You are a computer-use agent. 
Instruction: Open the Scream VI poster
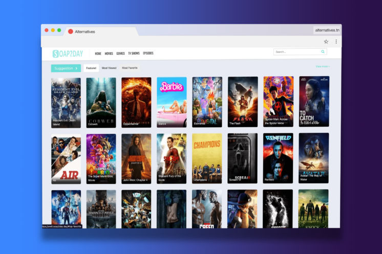242,158
